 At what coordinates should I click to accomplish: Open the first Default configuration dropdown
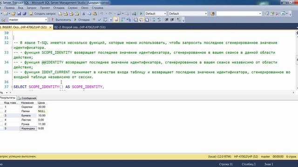[x=165, y=13]
